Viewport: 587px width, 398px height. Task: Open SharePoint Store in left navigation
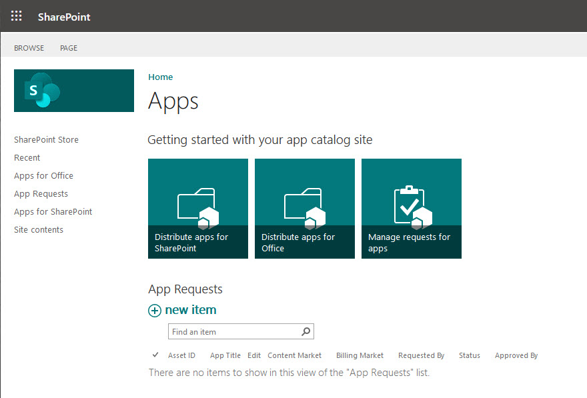47,139
